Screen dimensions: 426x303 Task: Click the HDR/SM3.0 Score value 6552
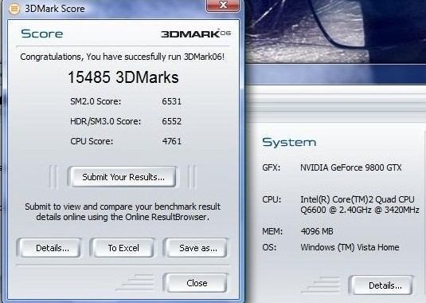[x=172, y=121]
